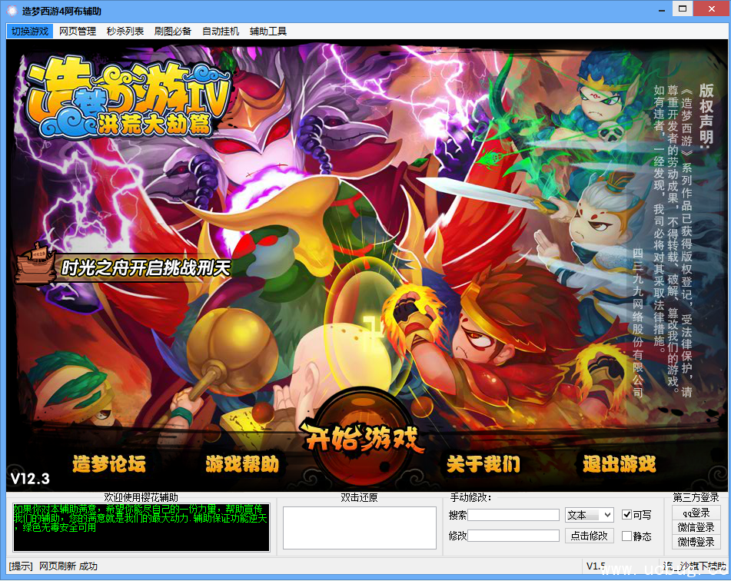
Task: Open the 自动挂机 menu
Action: click(x=221, y=32)
